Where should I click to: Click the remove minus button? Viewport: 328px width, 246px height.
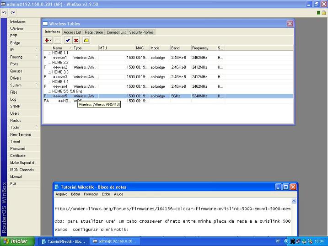58,40
